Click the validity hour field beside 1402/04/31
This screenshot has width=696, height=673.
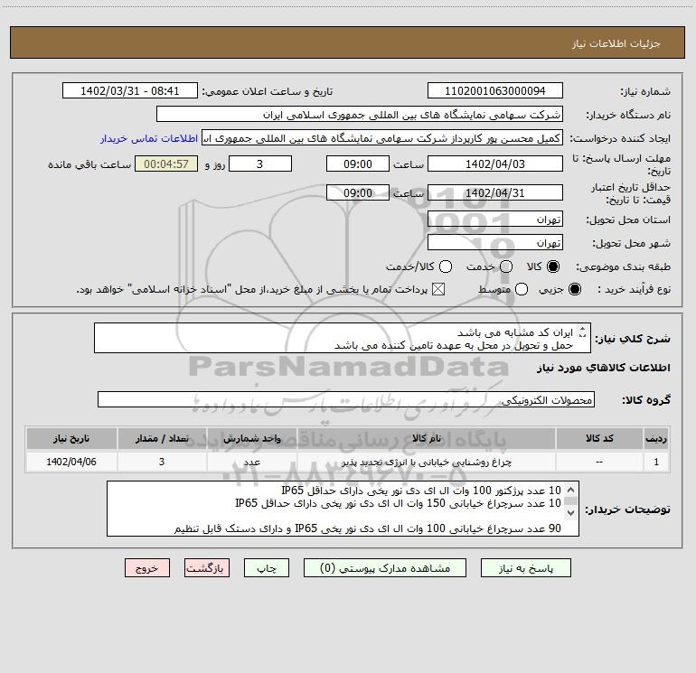(x=358, y=192)
